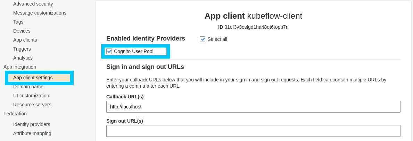Focus the Sign out URL(s) field
The height and width of the screenshot is (141, 413).
click(x=253, y=131)
